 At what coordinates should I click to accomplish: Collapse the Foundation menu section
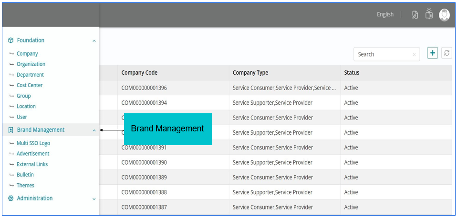tap(94, 41)
